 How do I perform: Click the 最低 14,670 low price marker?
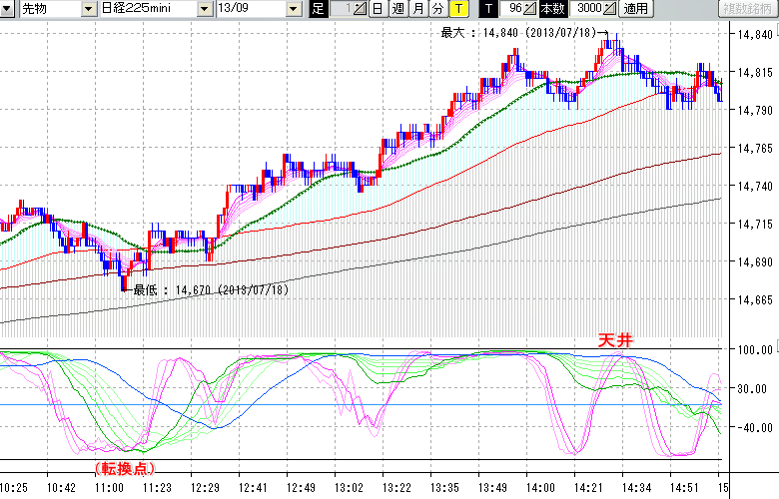[210, 289]
